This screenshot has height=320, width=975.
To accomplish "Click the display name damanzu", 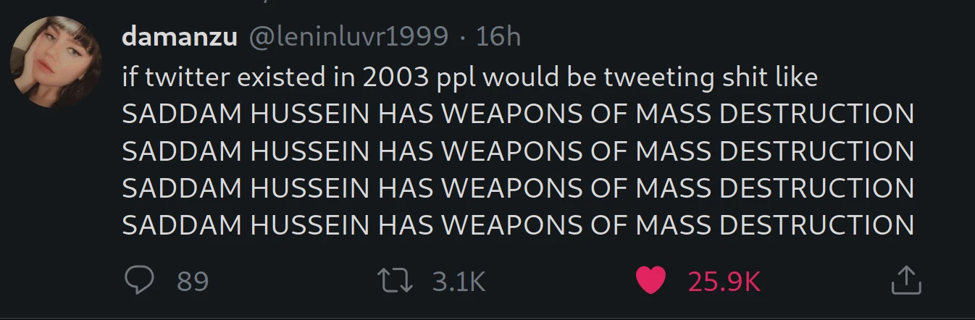I will pos(180,37).
